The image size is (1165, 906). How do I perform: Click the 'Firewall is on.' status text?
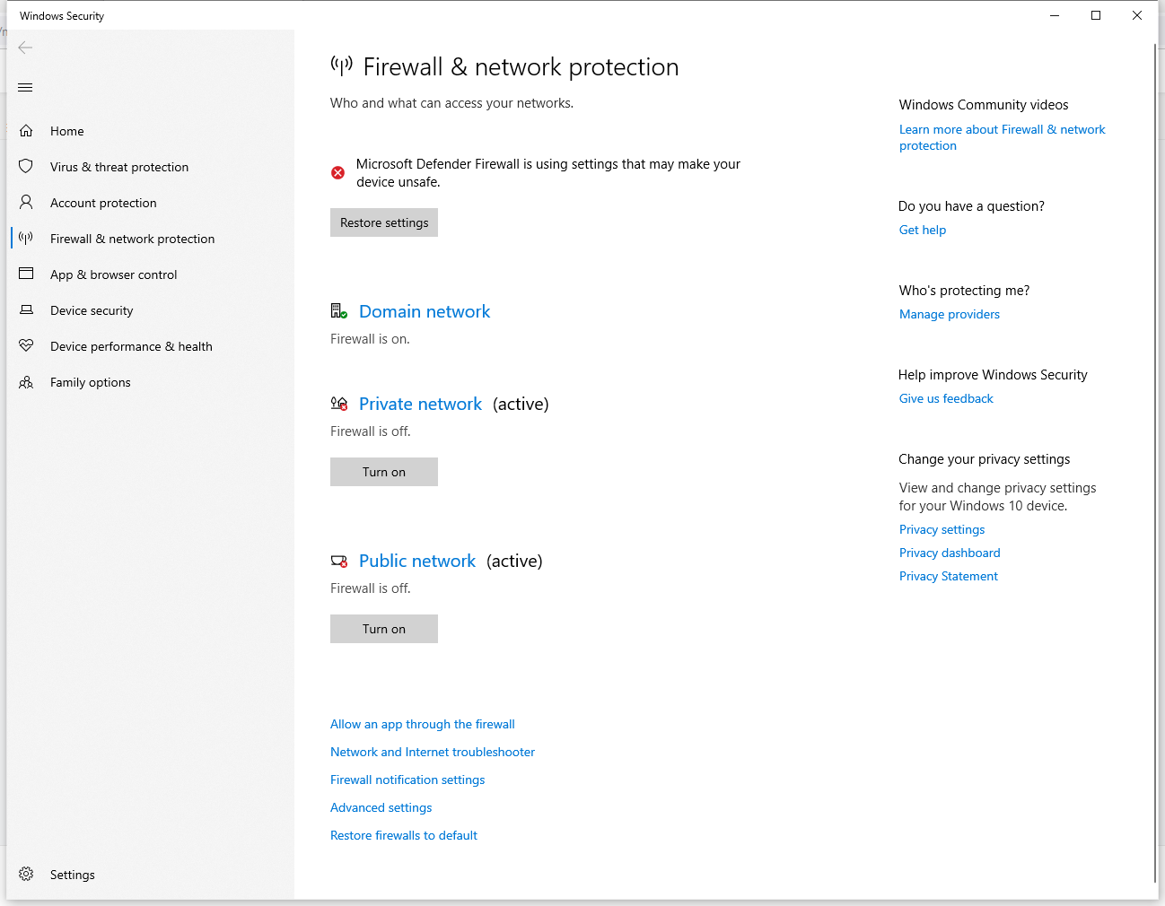pos(370,339)
